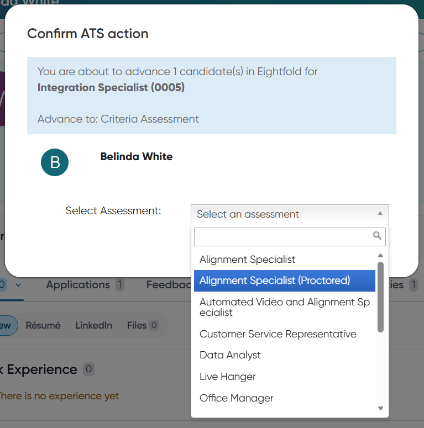Screen dimensions: 424x428
Task: Switch to the Applications tab
Action: click(x=78, y=285)
